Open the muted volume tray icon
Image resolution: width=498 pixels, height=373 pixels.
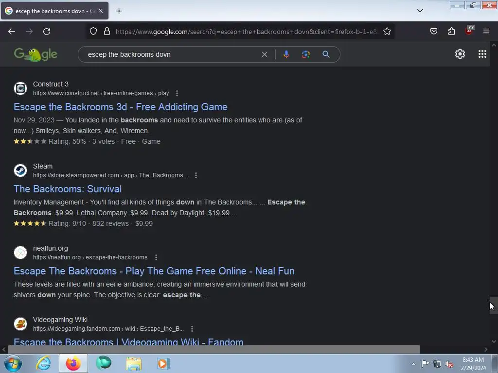pyautogui.click(x=449, y=364)
